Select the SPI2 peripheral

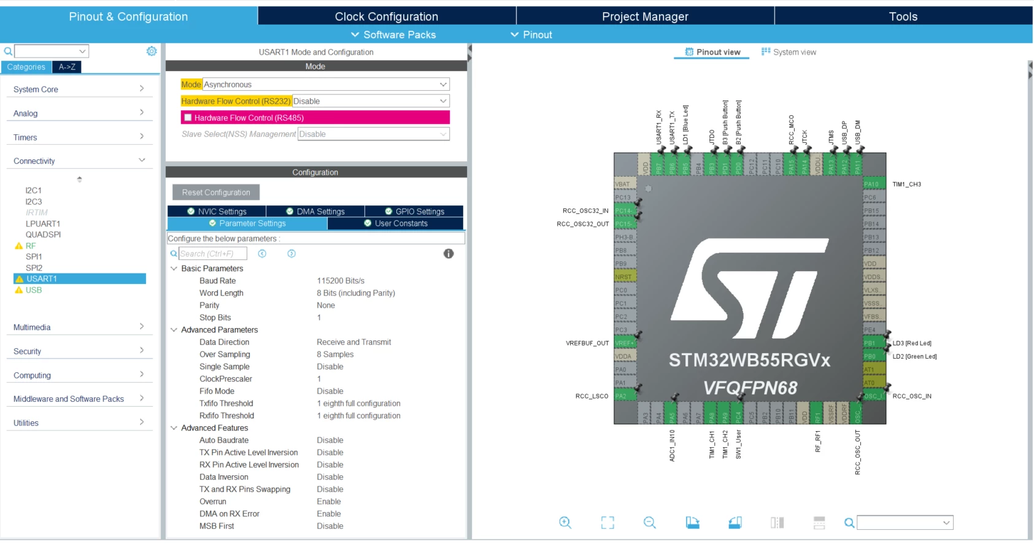pyautogui.click(x=34, y=268)
